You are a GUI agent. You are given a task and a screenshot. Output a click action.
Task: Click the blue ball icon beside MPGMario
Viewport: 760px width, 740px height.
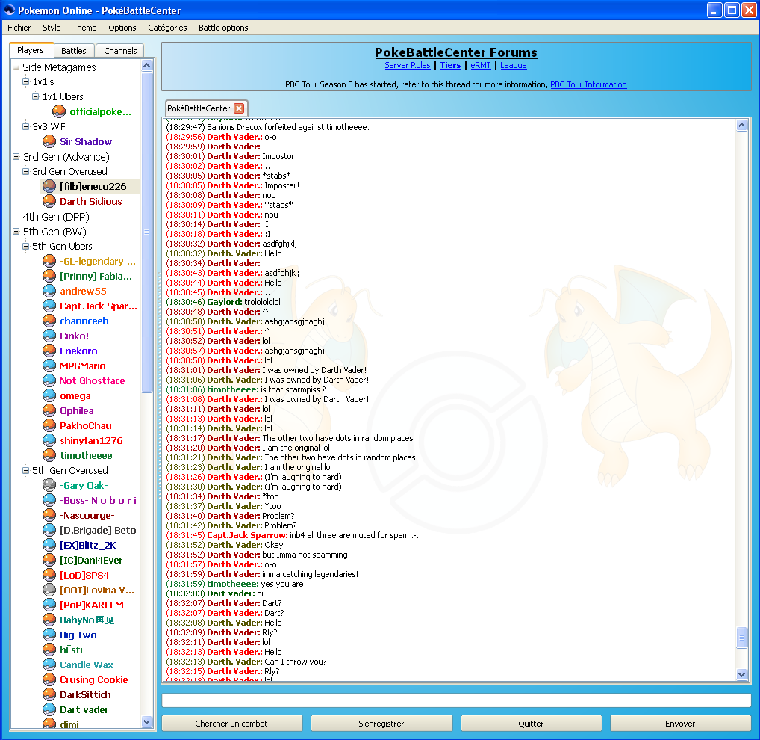pos(49,366)
